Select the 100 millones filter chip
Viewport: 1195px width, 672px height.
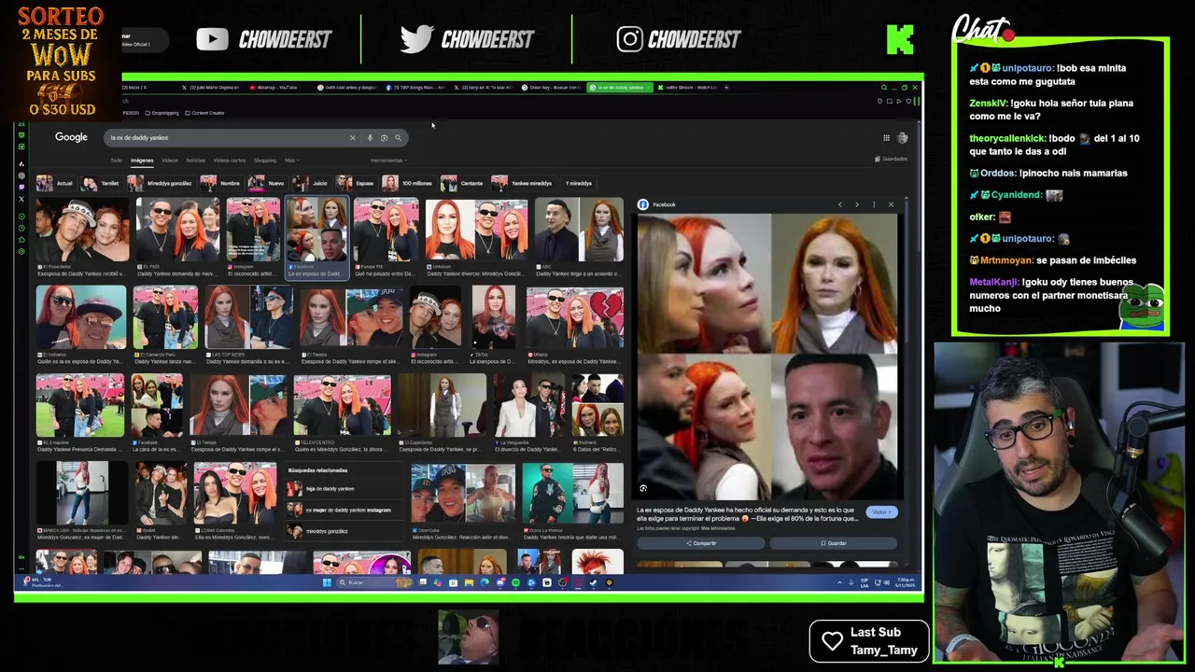409,183
